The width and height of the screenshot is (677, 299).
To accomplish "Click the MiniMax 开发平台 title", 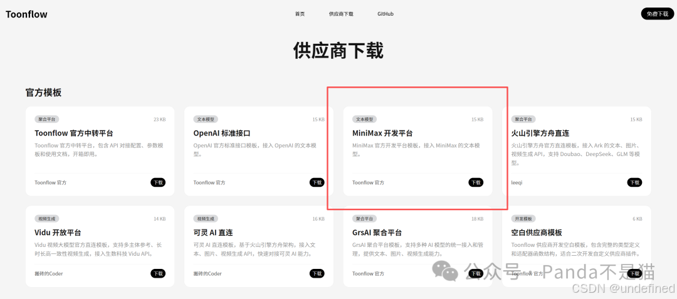I will (x=382, y=133).
